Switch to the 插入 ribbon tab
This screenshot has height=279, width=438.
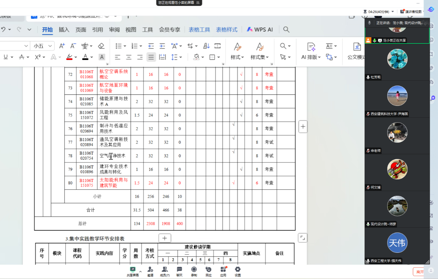click(64, 30)
